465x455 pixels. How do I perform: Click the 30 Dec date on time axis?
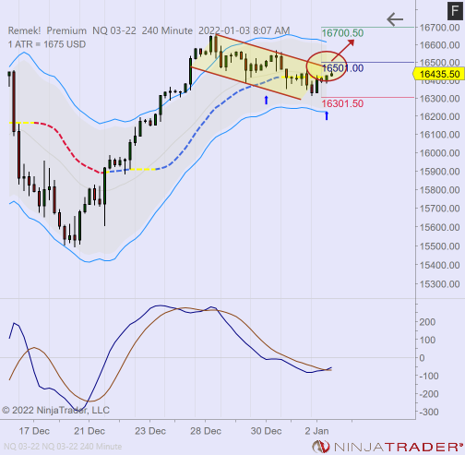[266, 431]
